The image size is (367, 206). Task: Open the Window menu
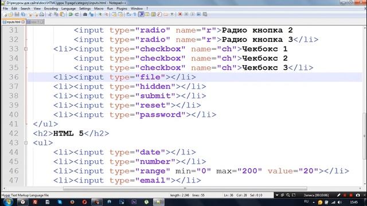pos(136,9)
